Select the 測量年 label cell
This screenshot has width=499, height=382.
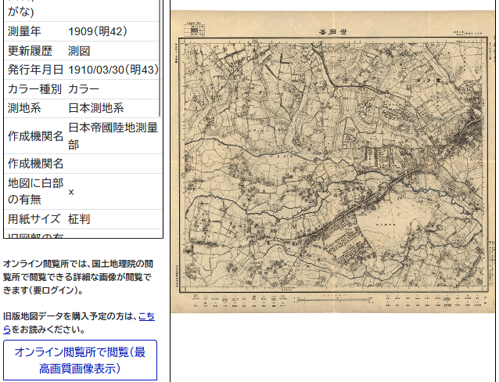click(24, 31)
